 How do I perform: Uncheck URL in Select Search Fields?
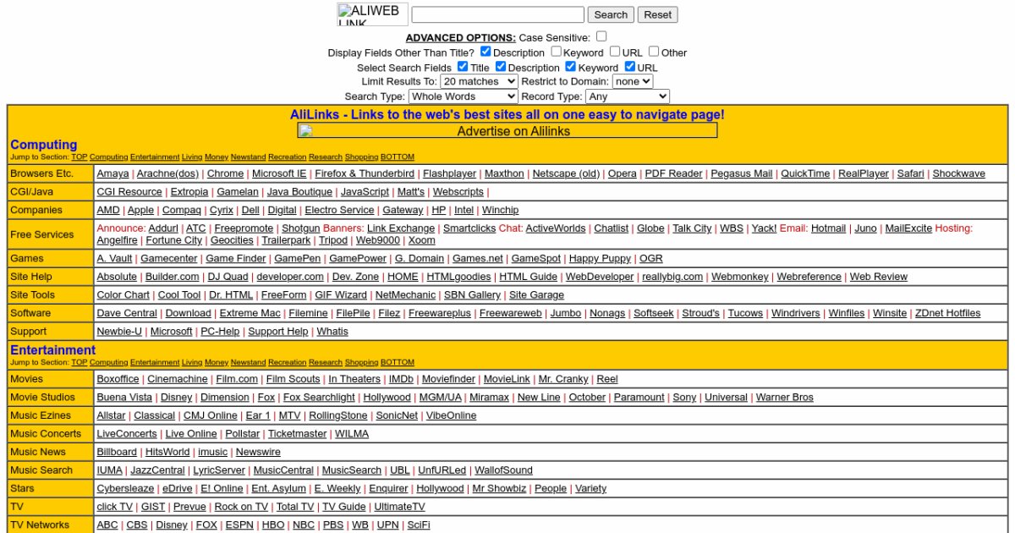pos(629,67)
